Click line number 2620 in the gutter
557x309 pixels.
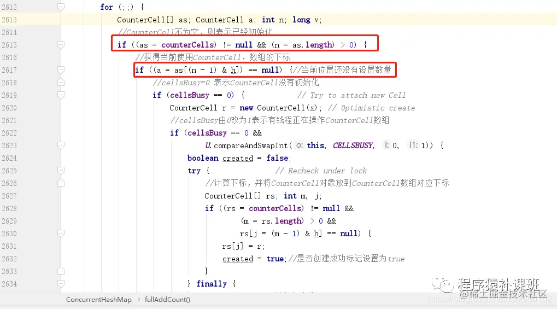click(9, 108)
